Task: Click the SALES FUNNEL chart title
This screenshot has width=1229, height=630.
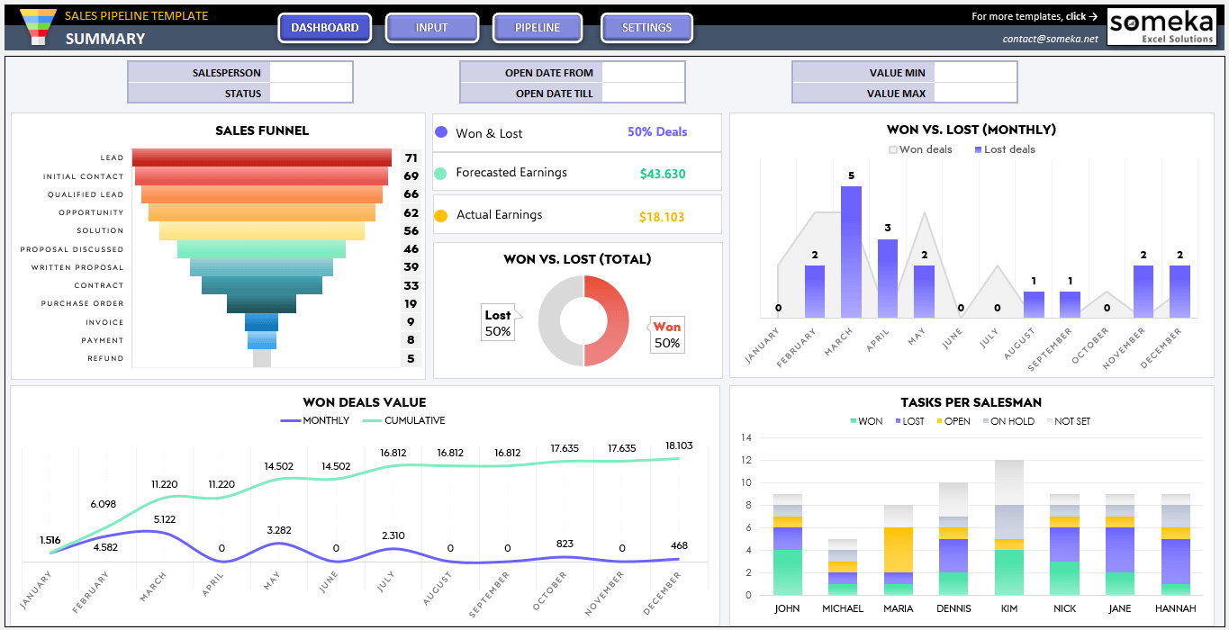Action: (x=262, y=130)
